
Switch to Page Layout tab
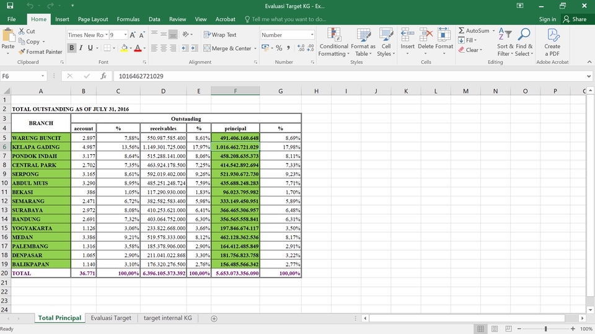point(93,19)
